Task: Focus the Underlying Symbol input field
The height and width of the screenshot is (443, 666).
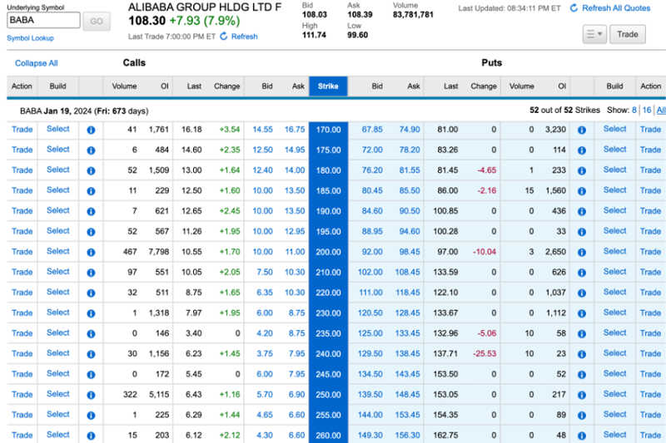Action: click(x=43, y=20)
